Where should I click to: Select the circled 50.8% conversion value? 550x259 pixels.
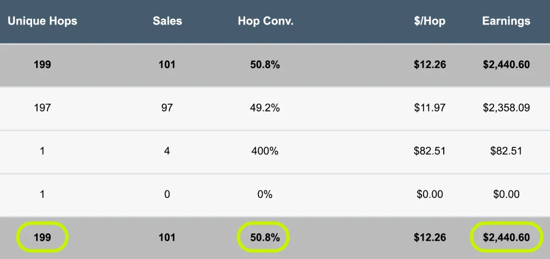(265, 237)
